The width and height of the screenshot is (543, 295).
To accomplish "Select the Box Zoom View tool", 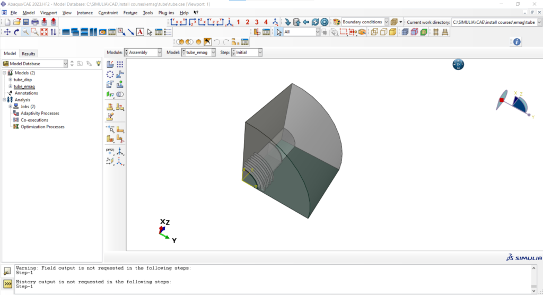I will (35, 32).
